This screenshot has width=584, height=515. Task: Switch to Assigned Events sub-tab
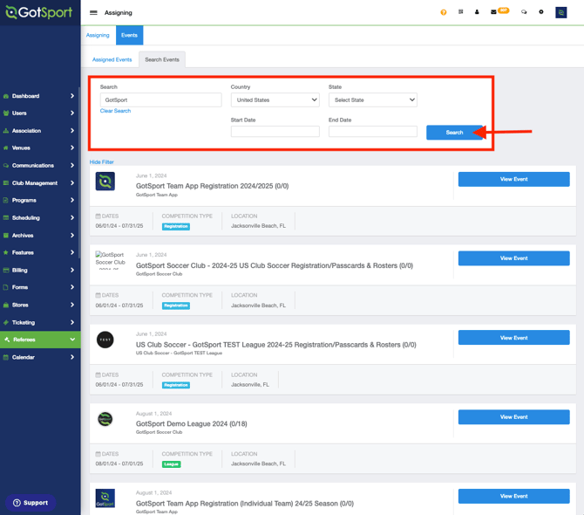112,59
